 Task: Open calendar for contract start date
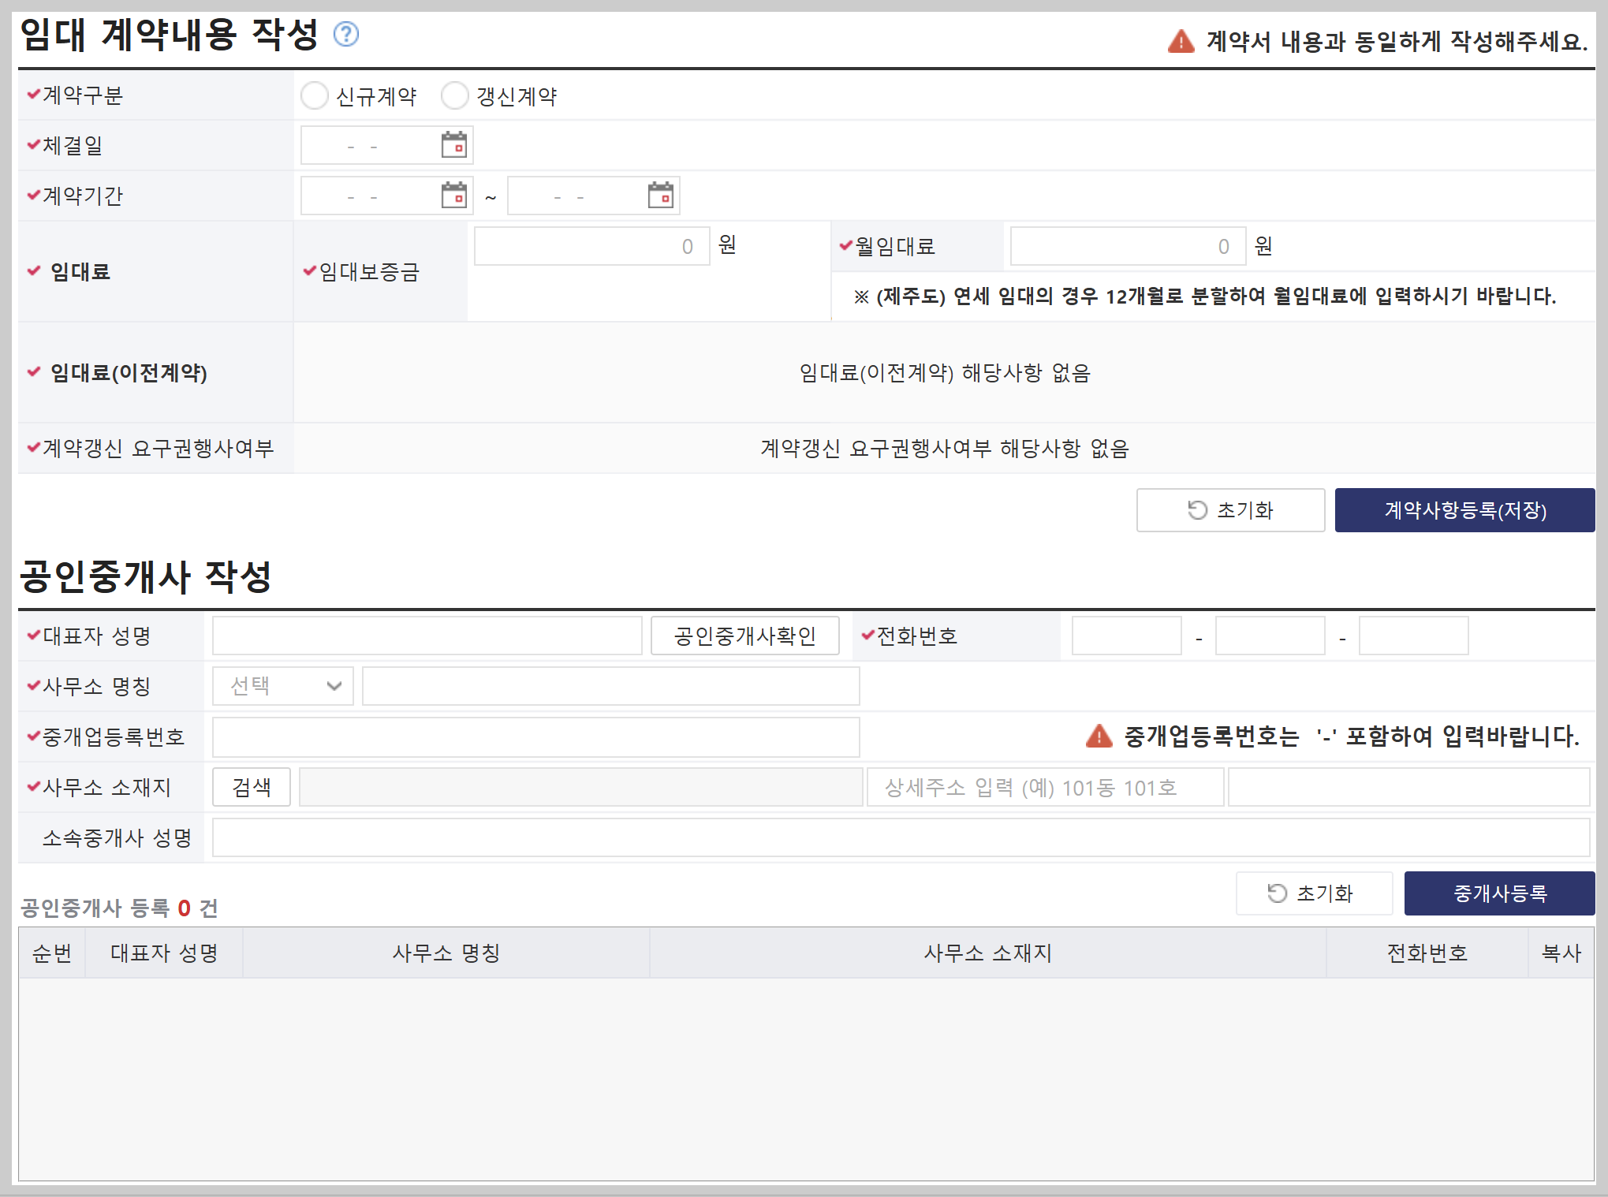pyautogui.click(x=453, y=196)
